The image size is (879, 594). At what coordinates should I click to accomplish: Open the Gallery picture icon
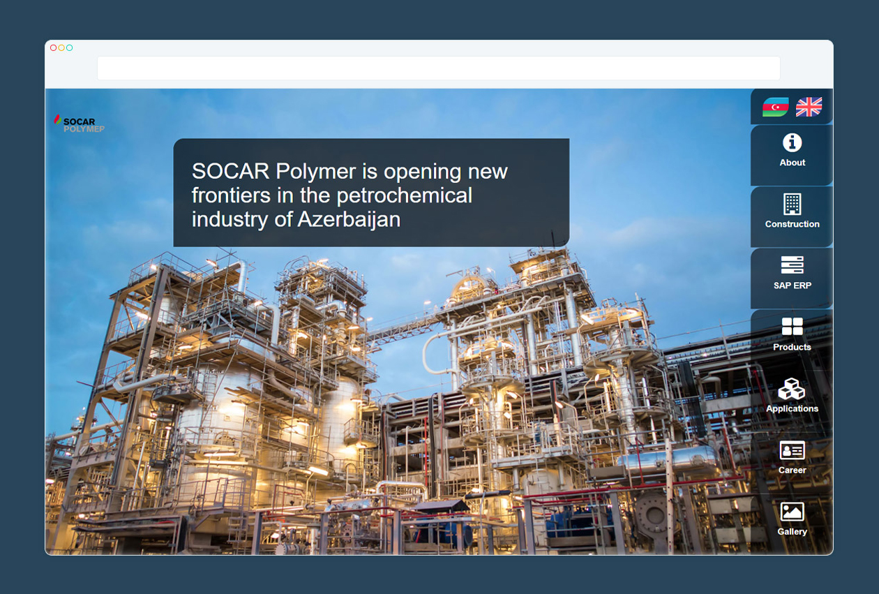point(792,512)
